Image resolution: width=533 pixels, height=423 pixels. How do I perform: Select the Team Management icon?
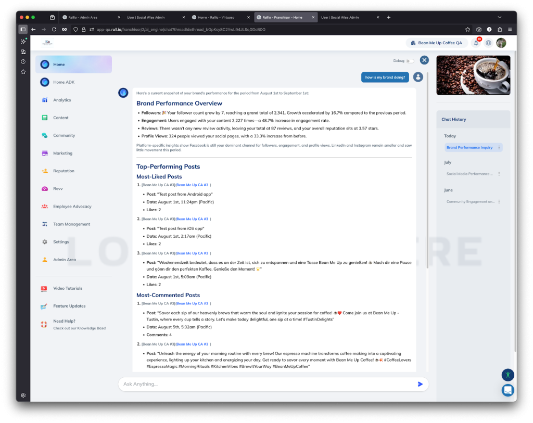coord(46,224)
